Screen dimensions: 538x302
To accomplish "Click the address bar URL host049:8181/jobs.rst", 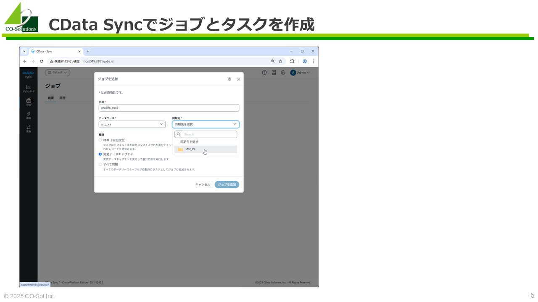I will (x=99, y=61).
